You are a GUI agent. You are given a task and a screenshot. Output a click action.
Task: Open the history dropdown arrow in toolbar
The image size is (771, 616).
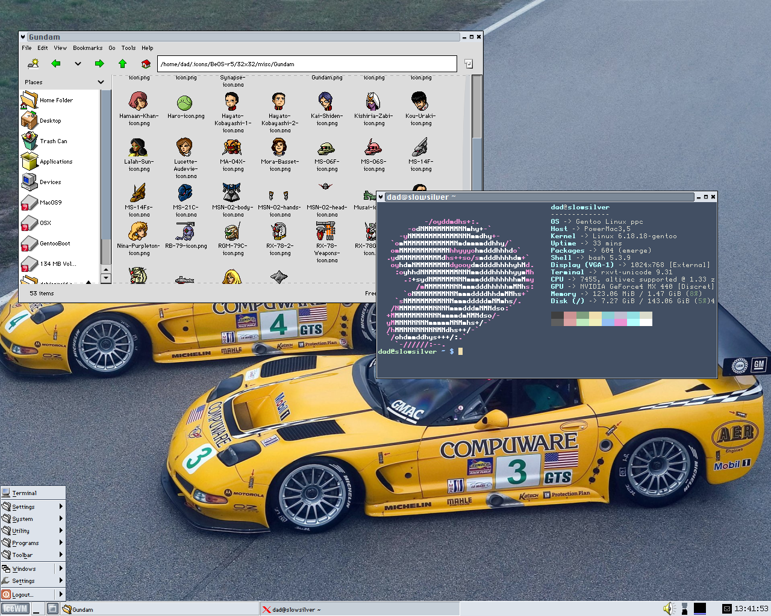click(78, 64)
